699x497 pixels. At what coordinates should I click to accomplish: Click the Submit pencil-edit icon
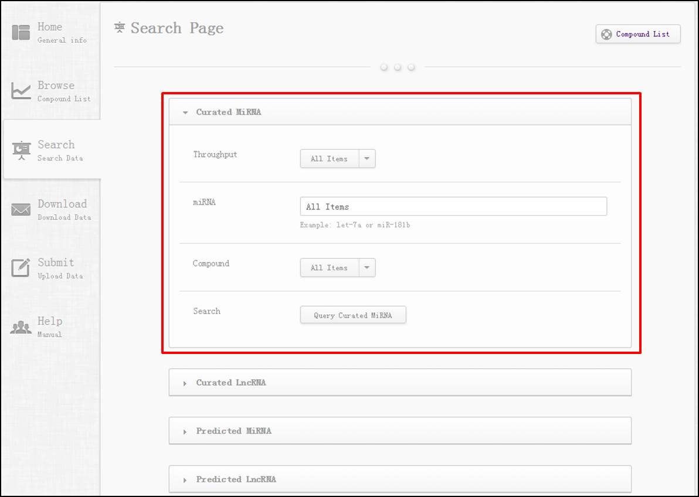click(21, 267)
